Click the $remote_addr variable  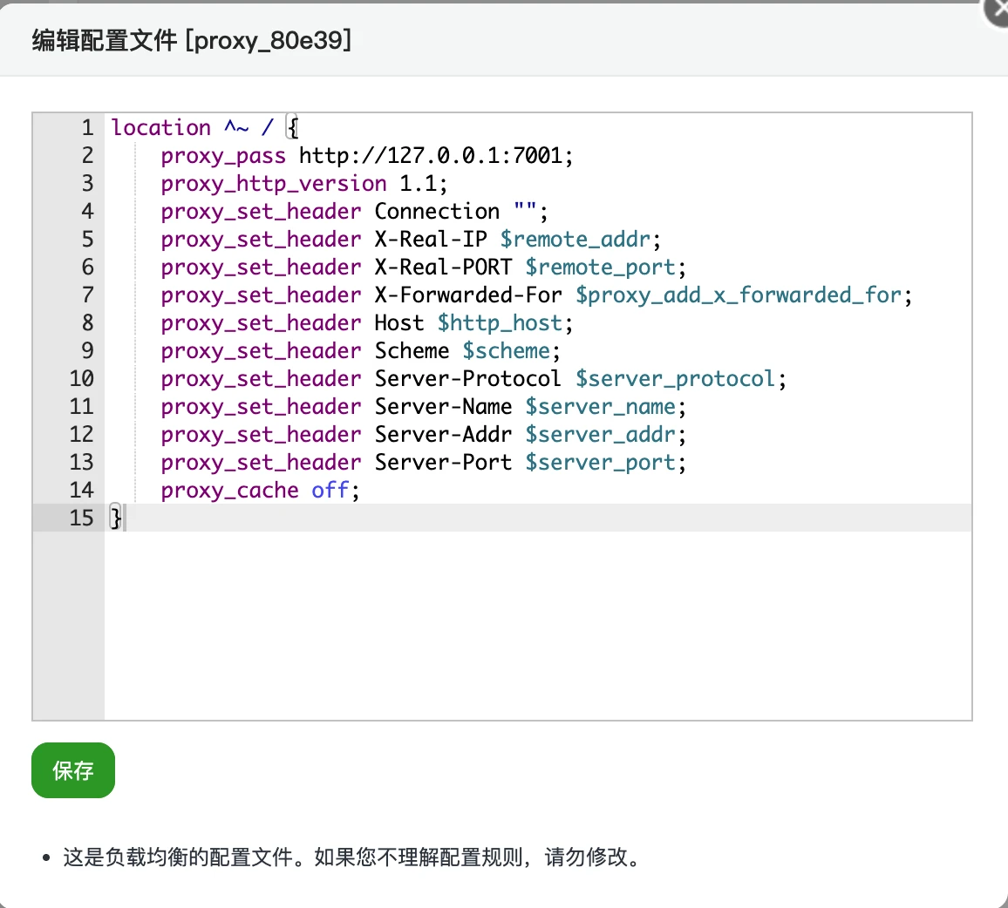pos(576,240)
